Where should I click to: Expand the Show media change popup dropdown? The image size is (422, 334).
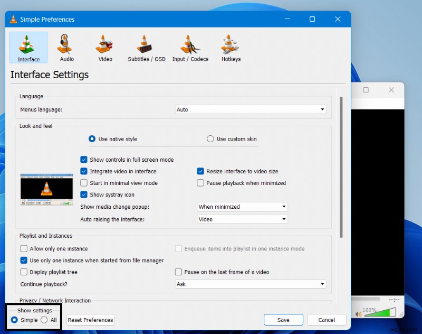[x=242, y=207]
